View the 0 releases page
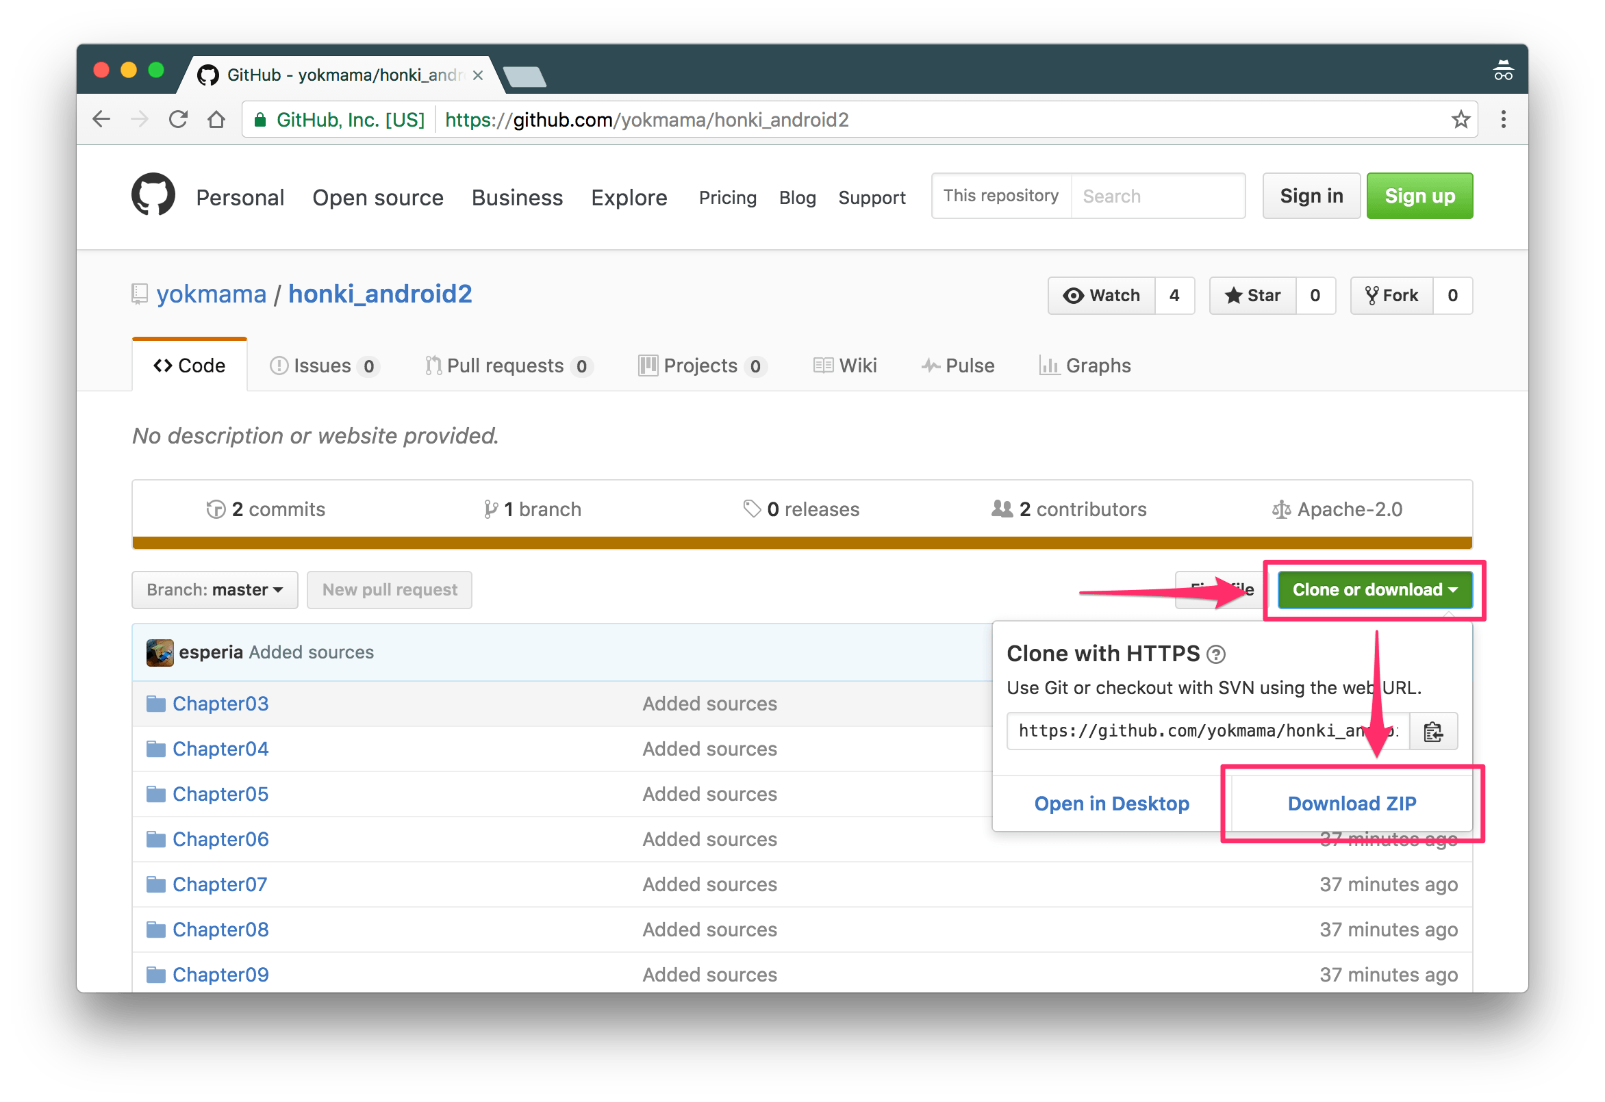 (x=801, y=509)
